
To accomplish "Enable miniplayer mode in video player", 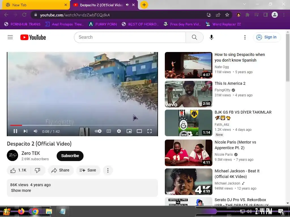I will (129, 131).
